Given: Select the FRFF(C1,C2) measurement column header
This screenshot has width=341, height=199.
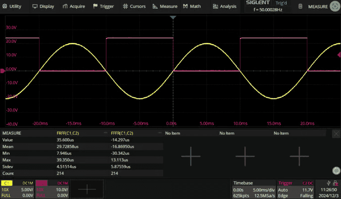Looking at the screenshot, I should [67, 133].
